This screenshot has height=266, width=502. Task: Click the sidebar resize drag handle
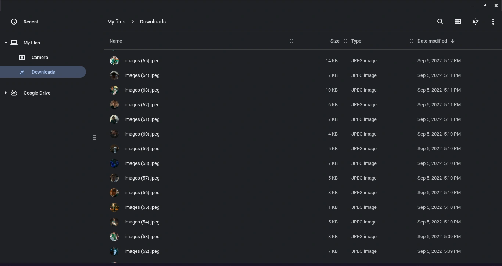pyautogui.click(x=94, y=137)
